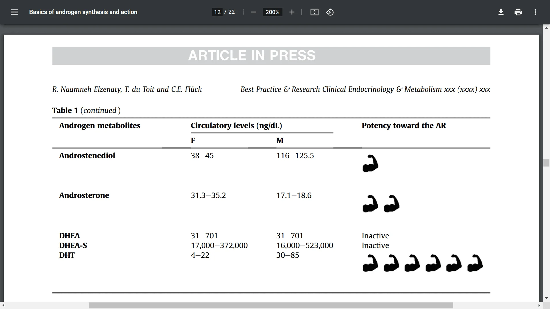
Task: Click the author names 'R. Naamneh Elzenaty' line
Action: click(x=127, y=89)
